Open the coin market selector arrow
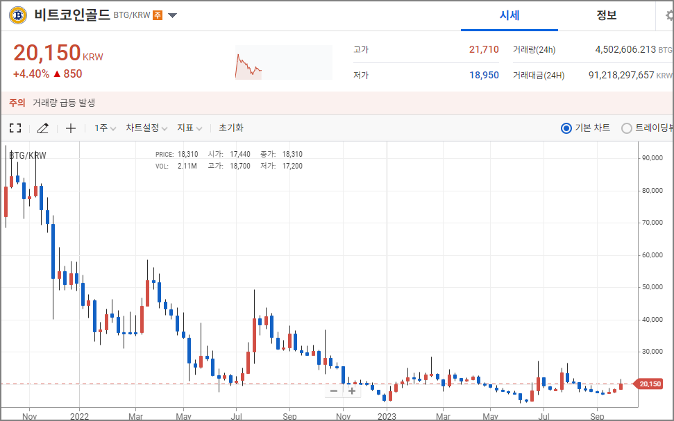Image resolution: width=674 pixels, height=421 pixels. pos(172,15)
